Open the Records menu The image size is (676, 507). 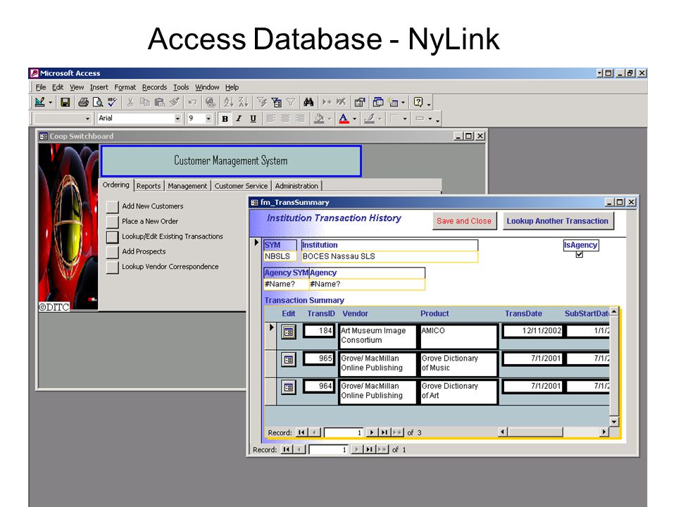click(154, 87)
